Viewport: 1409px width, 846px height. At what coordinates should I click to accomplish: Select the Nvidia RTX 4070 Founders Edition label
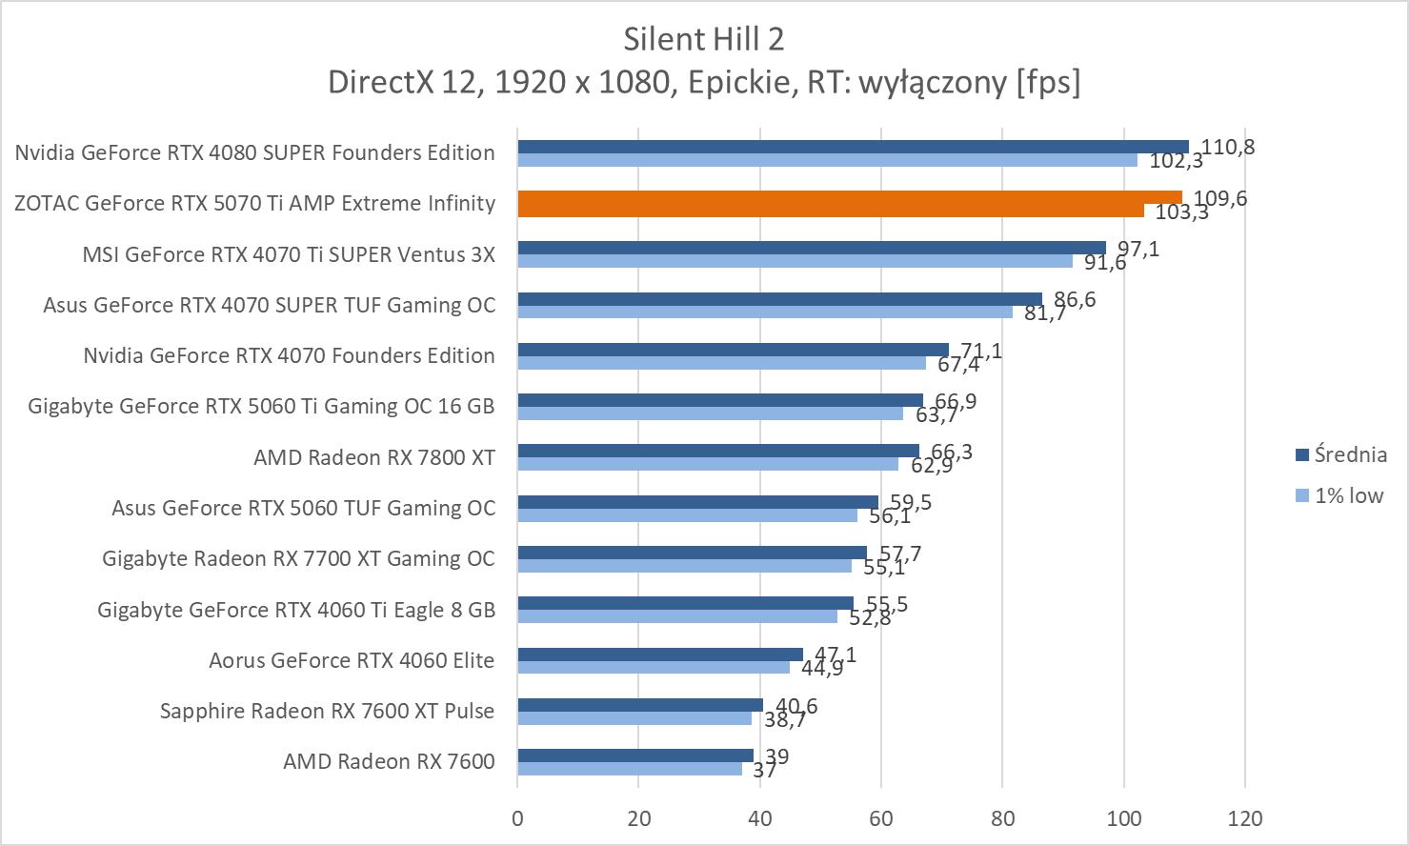(x=289, y=355)
